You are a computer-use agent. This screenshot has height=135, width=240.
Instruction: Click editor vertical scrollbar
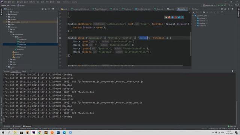(x=190, y=44)
